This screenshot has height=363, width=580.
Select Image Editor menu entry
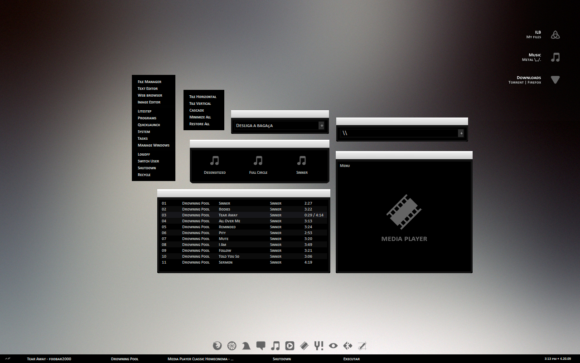pos(149,102)
